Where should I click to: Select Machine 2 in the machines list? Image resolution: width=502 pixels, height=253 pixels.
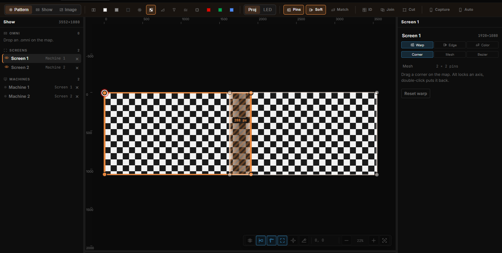pos(42,96)
